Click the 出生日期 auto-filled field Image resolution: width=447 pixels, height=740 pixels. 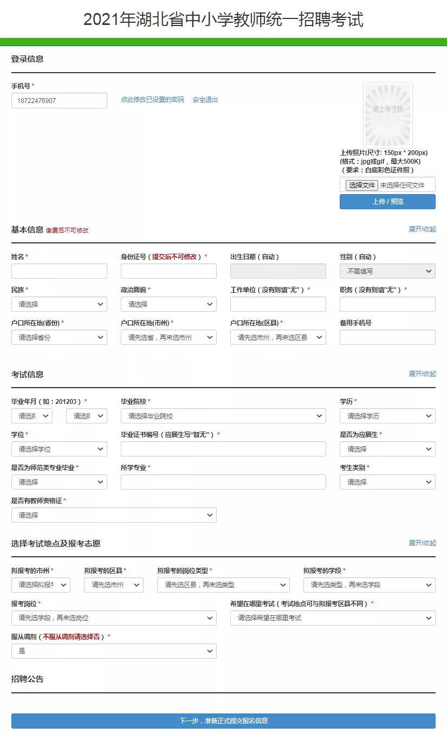point(278,271)
